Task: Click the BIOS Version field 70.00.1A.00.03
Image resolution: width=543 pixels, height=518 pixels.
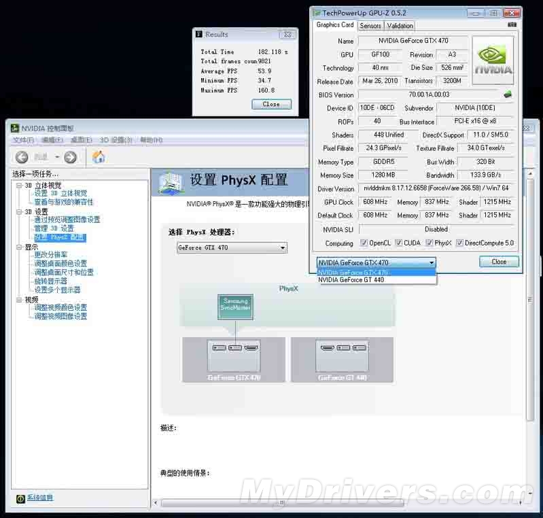Action: pyautogui.click(x=429, y=94)
